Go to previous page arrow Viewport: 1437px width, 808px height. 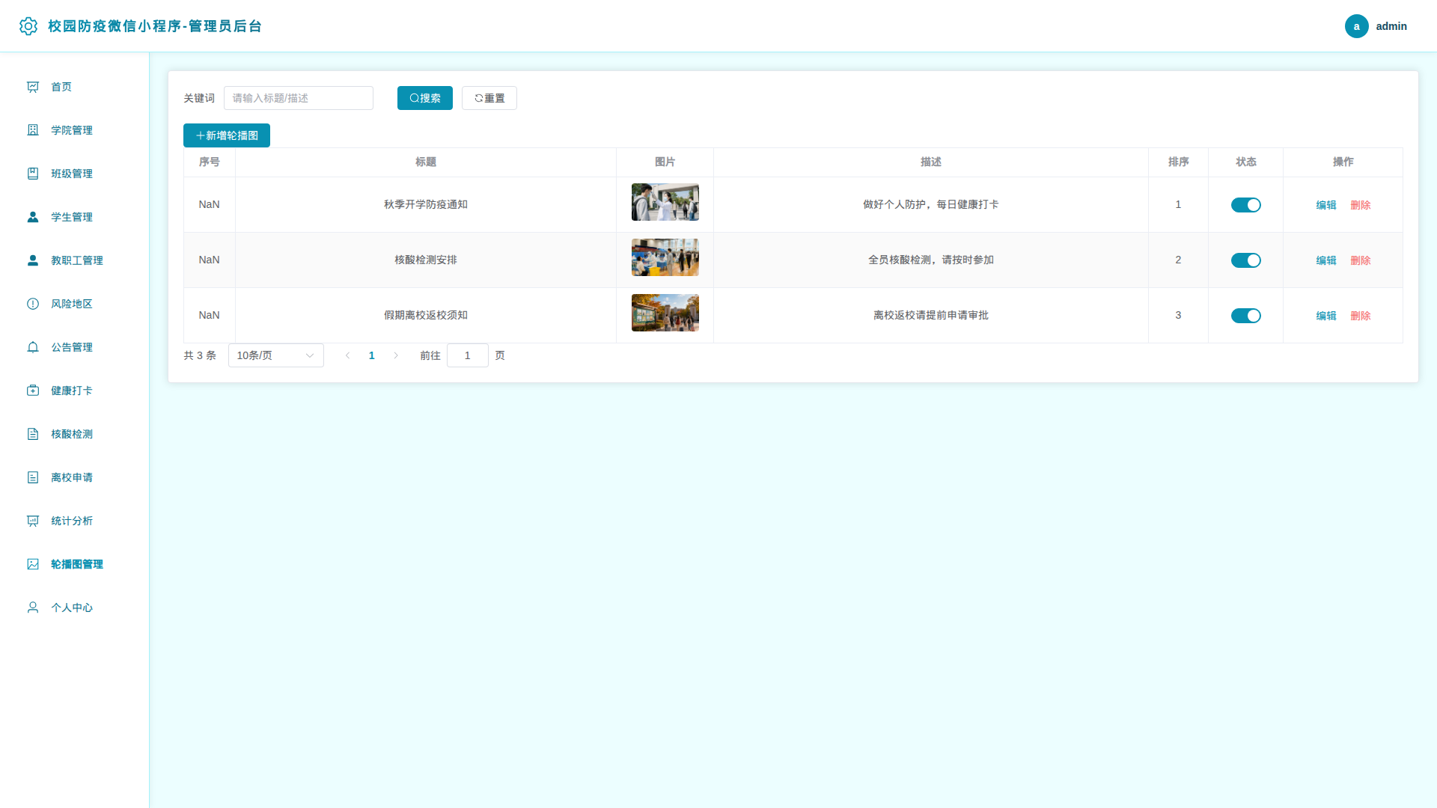(x=347, y=355)
